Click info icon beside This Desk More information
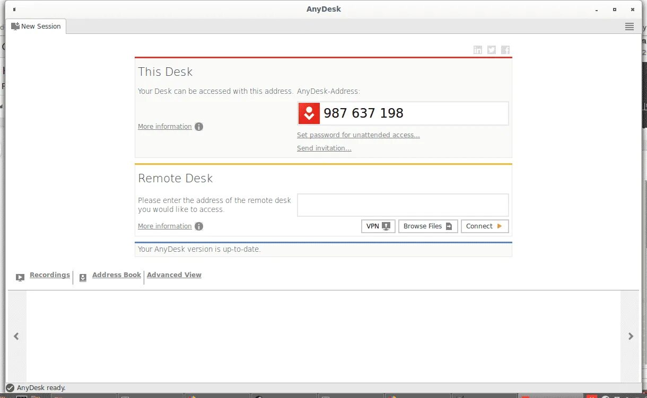The image size is (647, 398). [x=199, y=127]
